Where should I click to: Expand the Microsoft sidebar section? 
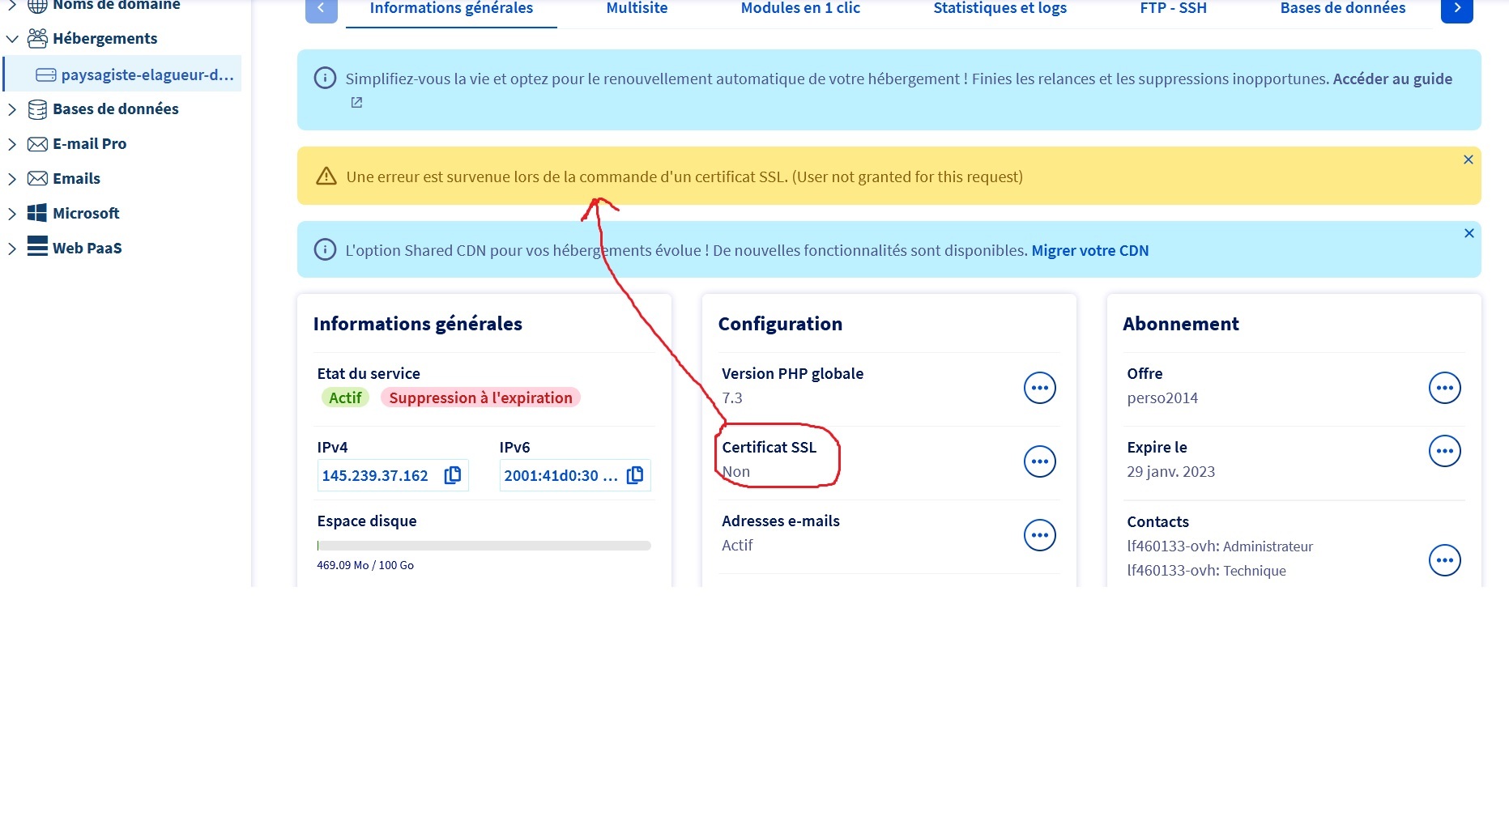pyautogui.click(x=12, y=214)
